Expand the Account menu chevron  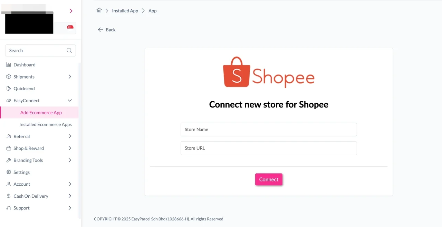pyautogui.click(x=70, y=184)
